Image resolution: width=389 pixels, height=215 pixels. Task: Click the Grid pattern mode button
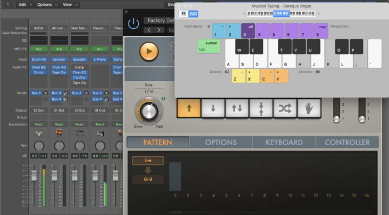[148, 179]
